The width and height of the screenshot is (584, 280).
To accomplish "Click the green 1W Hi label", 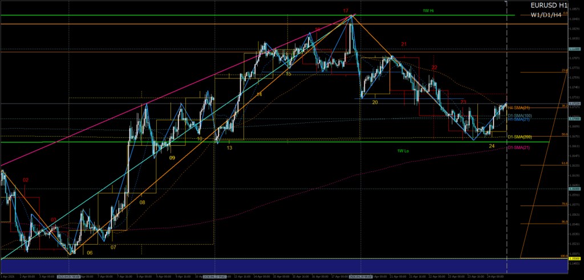I will [427, 11].
